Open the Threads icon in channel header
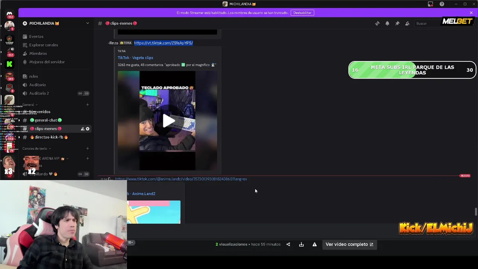Image resolution: width=478 pixels, height=269 pixels. [x=377, y=23]
